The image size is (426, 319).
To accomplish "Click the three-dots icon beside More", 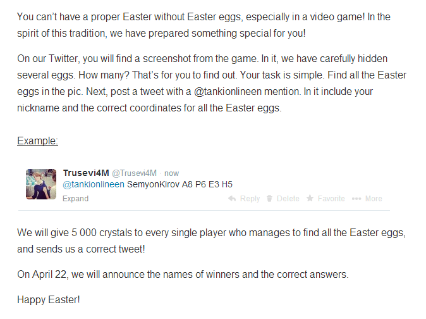I will 356,199.
